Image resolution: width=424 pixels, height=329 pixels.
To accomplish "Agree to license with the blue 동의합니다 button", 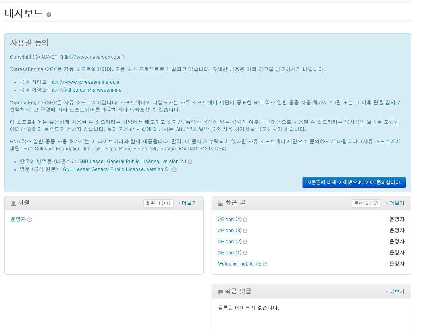I will click(x=354, y=183).
